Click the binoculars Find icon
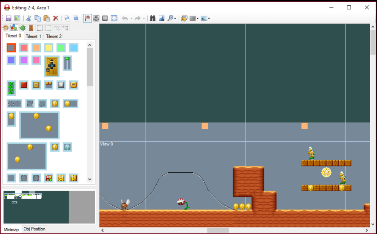Viewport: 377px width, 234px height. tap(152, 18)
